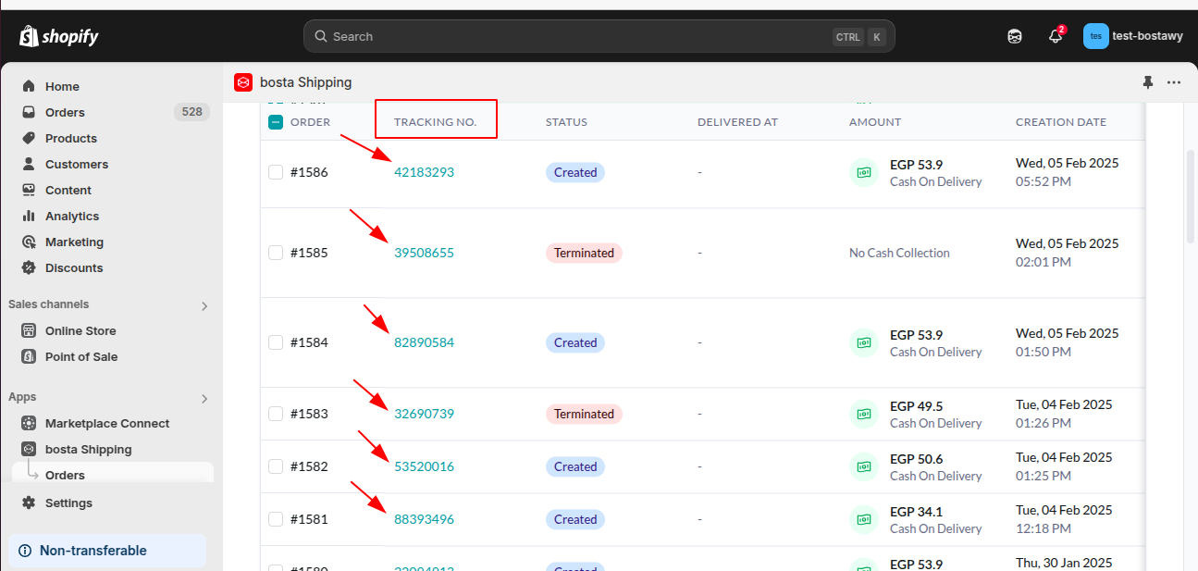Open tracking number 32690739
This screenshot has width=1198, height=571.
[424, 414]
